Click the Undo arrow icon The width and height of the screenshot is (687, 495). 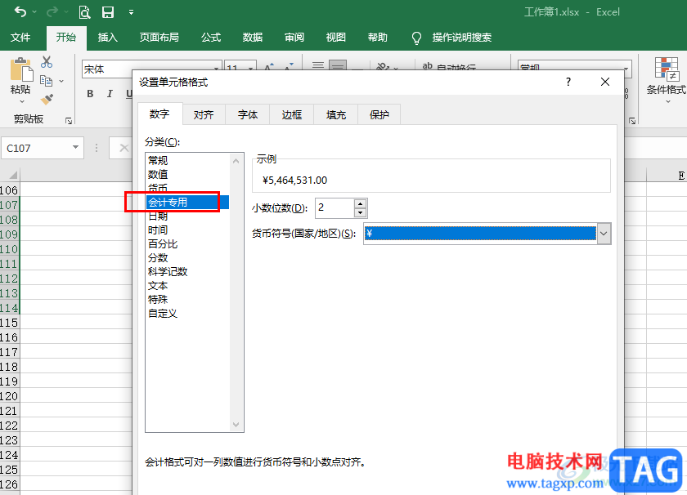coord(20,11)
